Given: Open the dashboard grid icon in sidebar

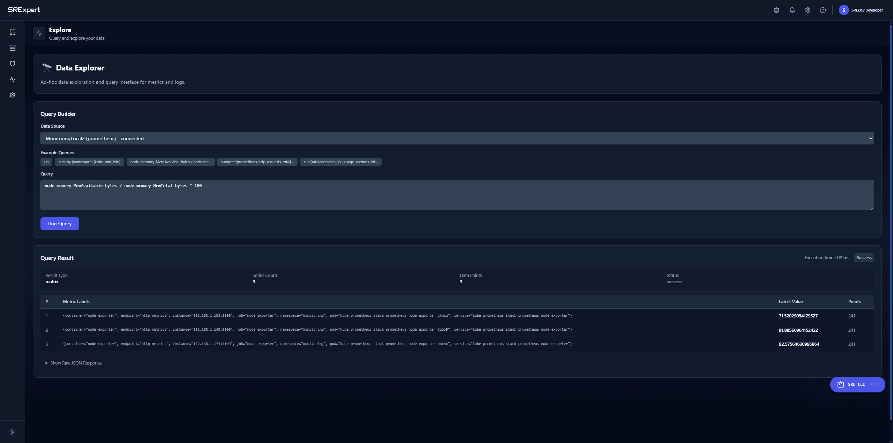Looking at the screenshot, I should pyautogui.click(x=13, y=32).
